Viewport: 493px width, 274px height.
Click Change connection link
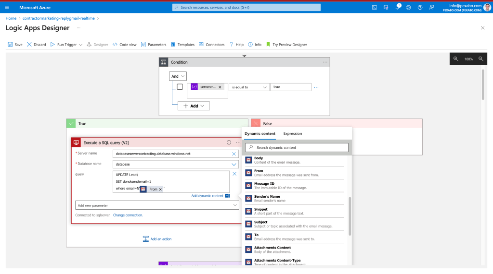[128, 215]
